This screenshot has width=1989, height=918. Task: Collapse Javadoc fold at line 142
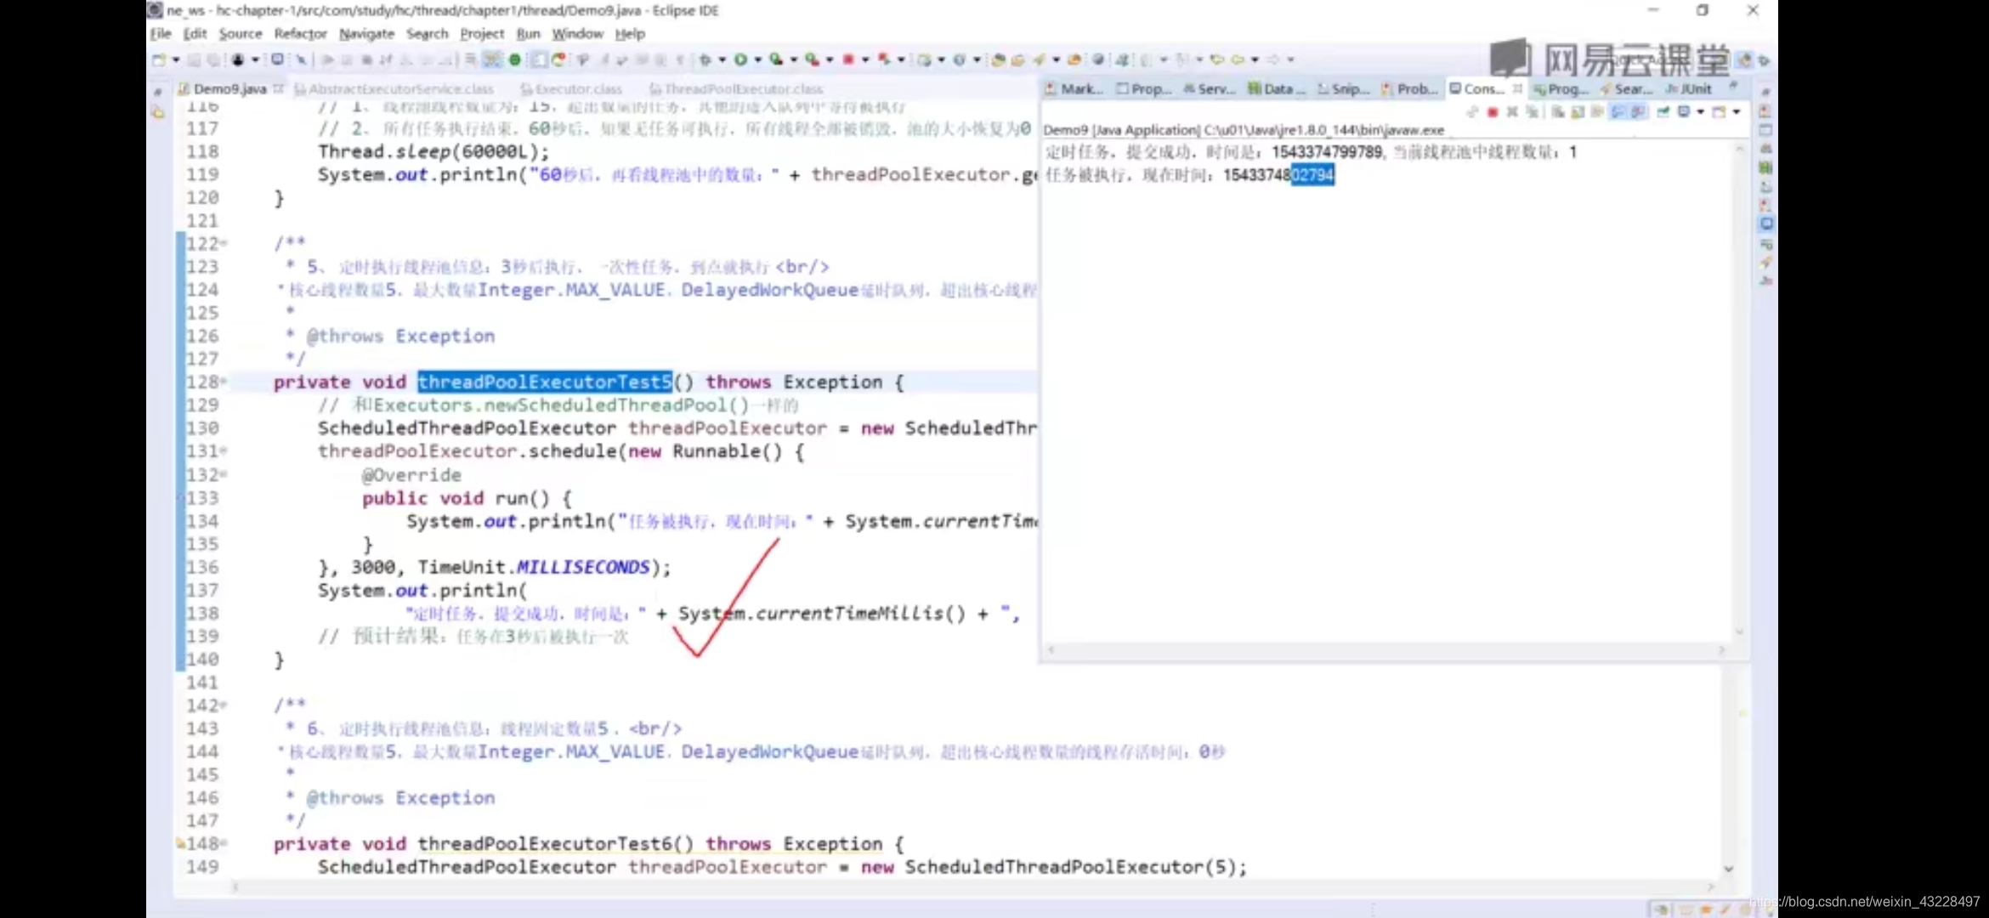[x=224, y=705]
